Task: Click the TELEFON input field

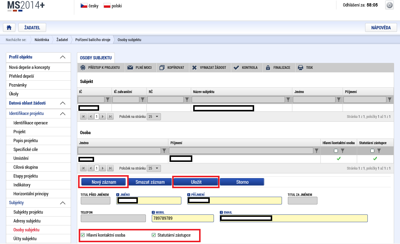Action: coord(113,218)
